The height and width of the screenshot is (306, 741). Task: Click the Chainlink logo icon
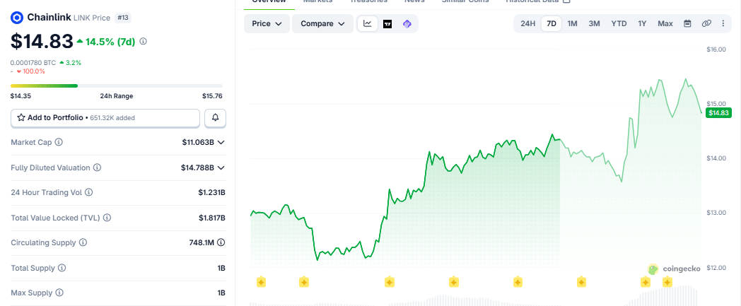17,18
